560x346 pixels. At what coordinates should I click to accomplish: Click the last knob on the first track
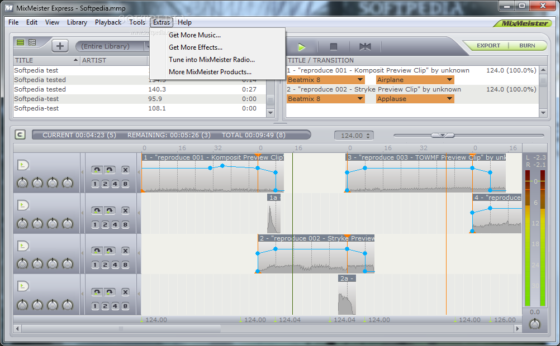click(x=68, y=183)
